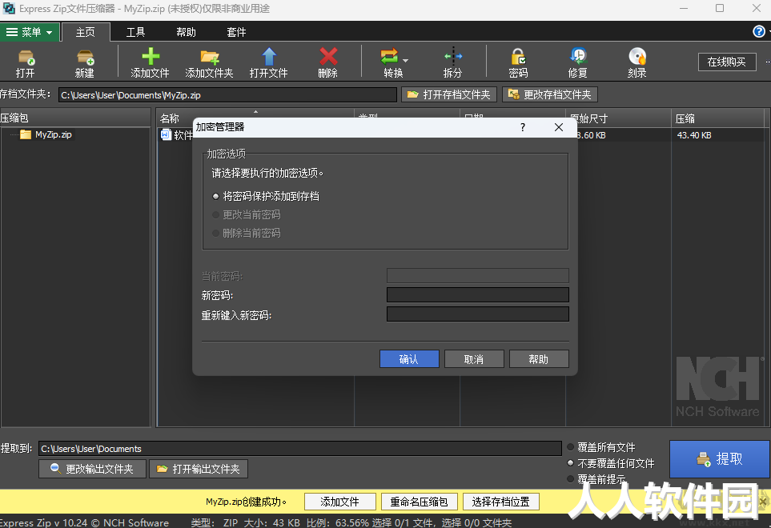771x528 pixels.
Task: Click the help question mark icon at top right
Action: 759,31
